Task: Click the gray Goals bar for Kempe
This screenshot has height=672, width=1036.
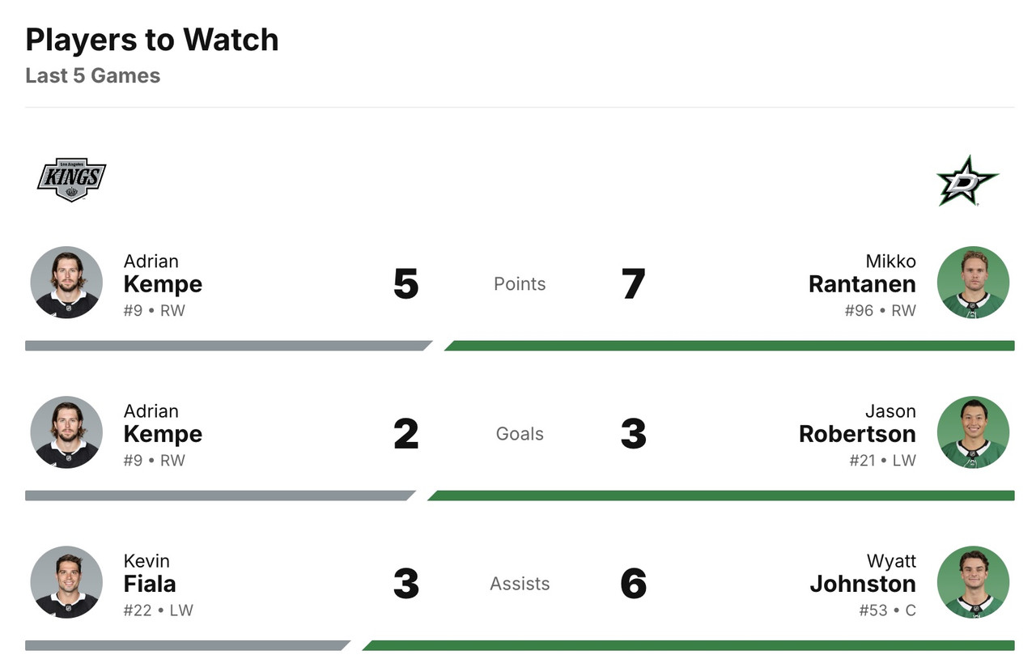Action: tap(219, 495)
